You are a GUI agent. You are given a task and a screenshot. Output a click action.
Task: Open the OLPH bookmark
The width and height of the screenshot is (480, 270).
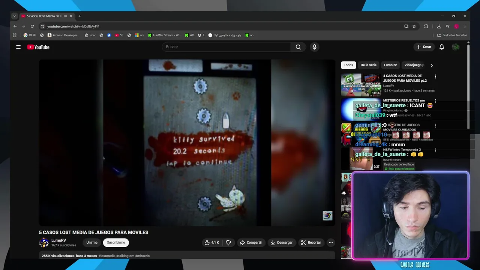click(x=30, y=35)
